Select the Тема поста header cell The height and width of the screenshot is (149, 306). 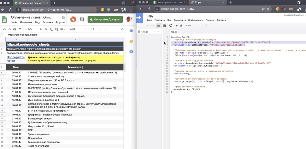(75, 67)
